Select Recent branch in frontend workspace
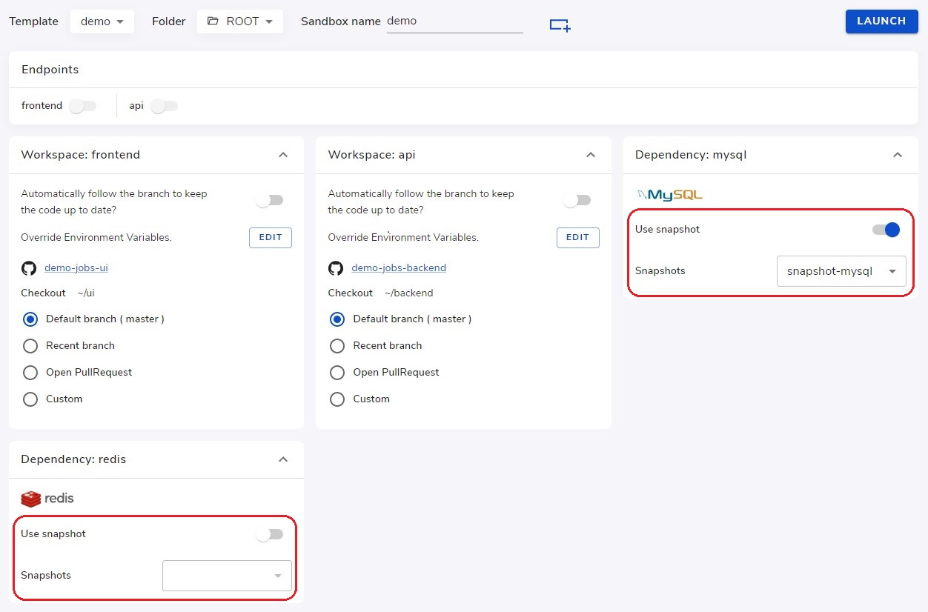Image resolution: width=928 pixels, height=612 pixels. point(30,346)
